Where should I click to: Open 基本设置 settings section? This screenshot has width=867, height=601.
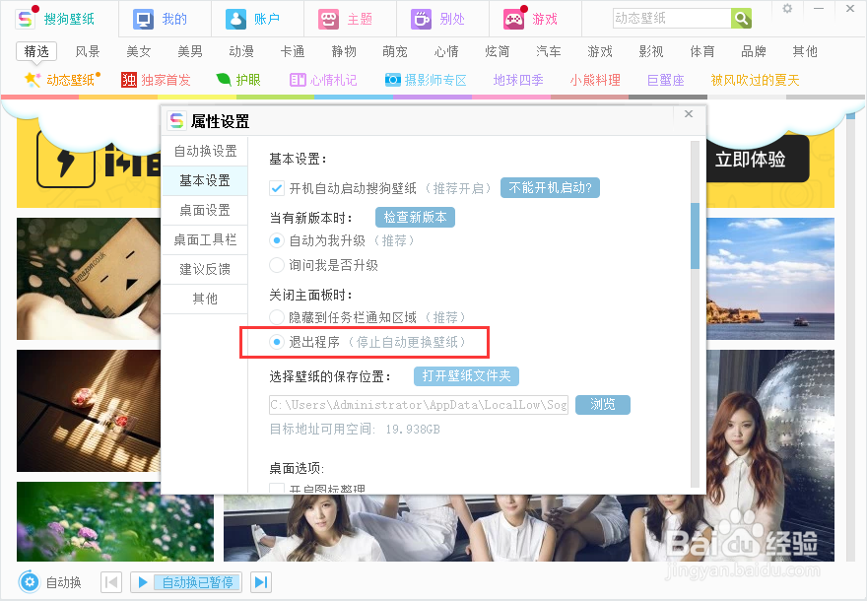click(x=205, y=180)
